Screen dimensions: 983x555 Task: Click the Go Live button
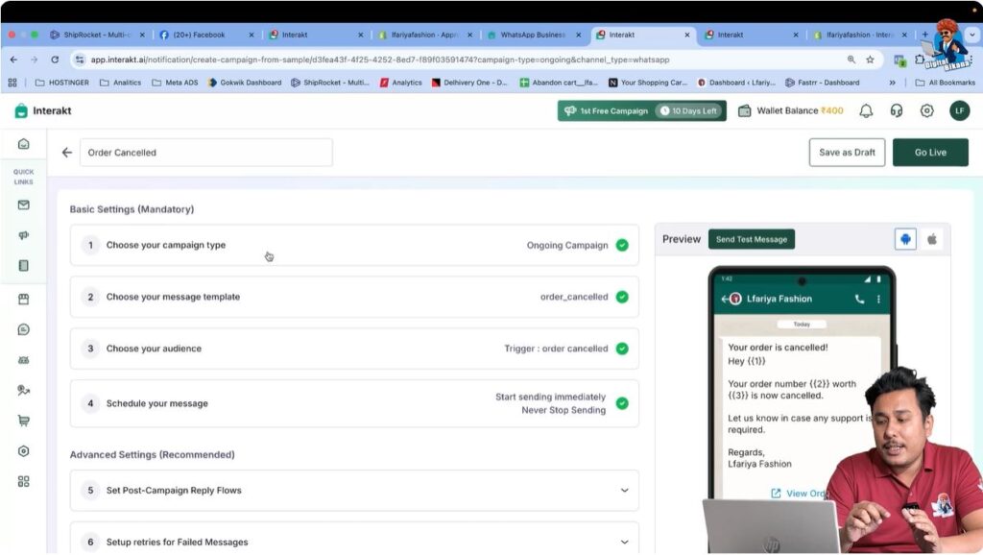[x=928, y=152]
